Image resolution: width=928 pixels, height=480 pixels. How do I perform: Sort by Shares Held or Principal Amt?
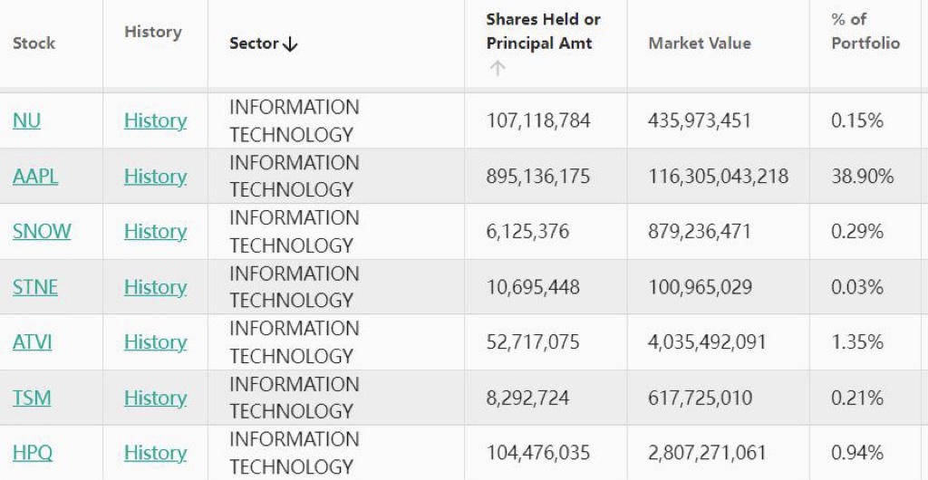click(543, 31)
